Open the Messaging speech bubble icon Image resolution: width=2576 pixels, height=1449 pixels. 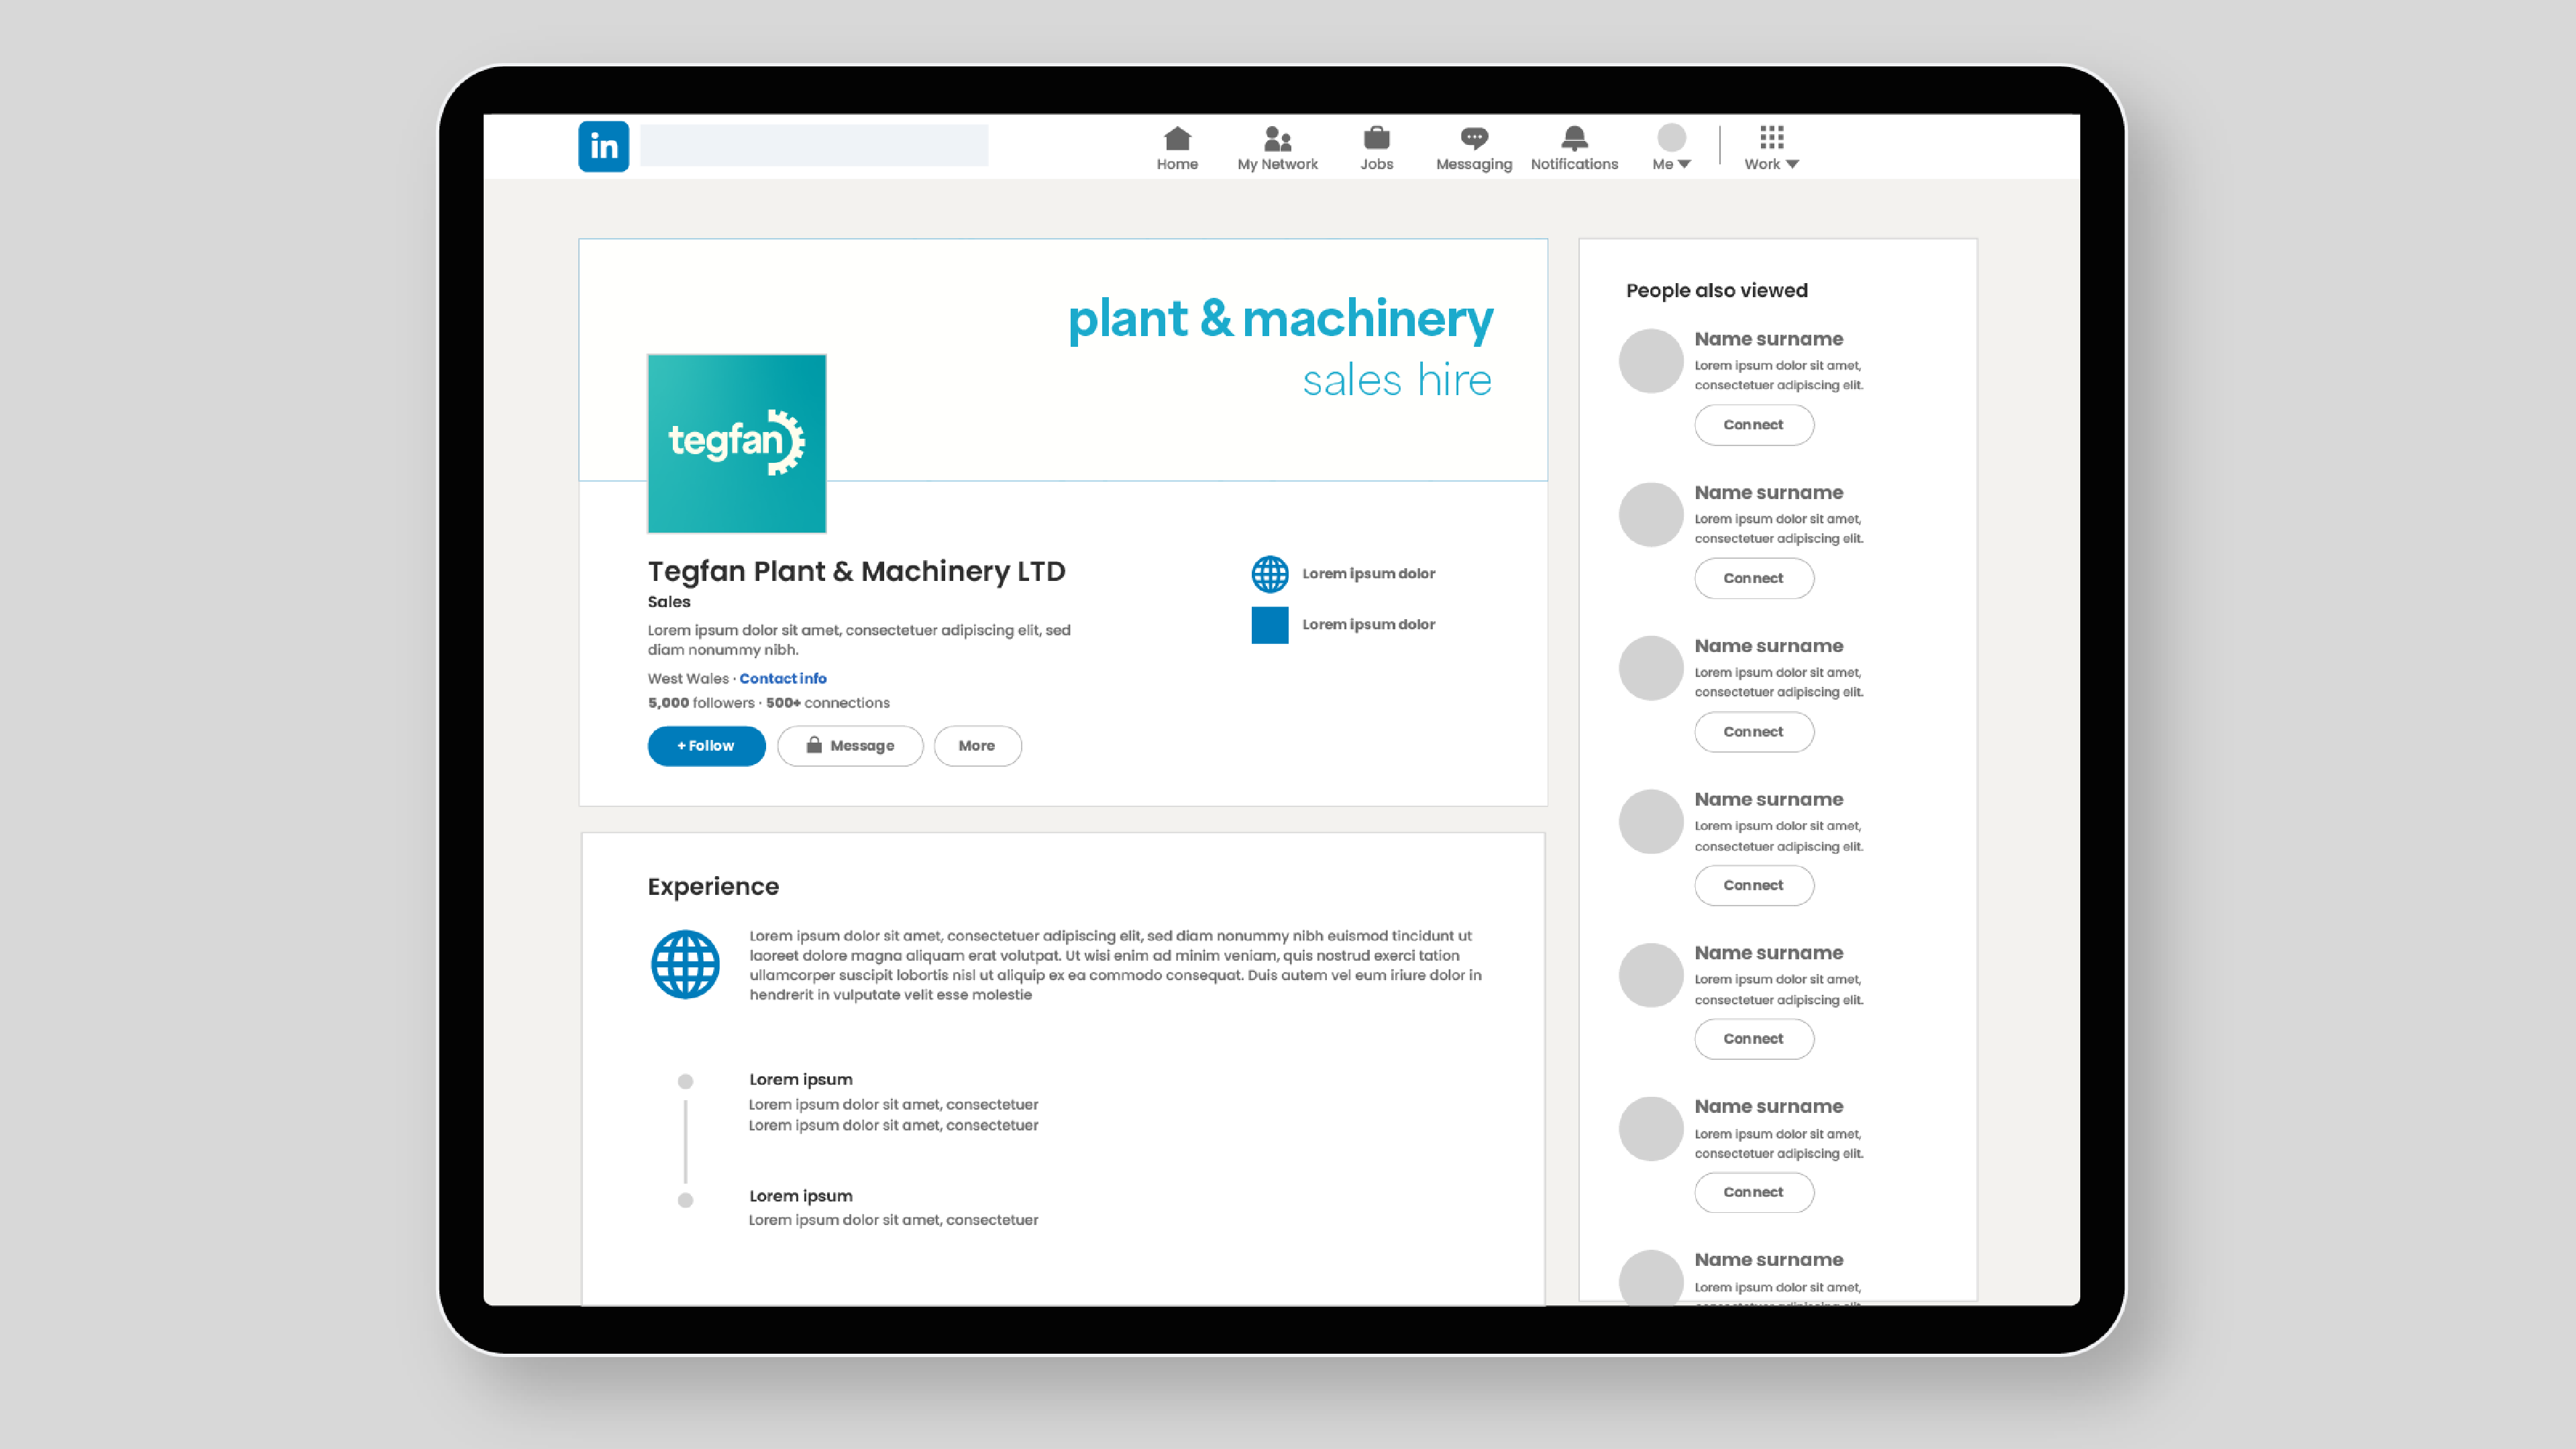coord(1474,138)
